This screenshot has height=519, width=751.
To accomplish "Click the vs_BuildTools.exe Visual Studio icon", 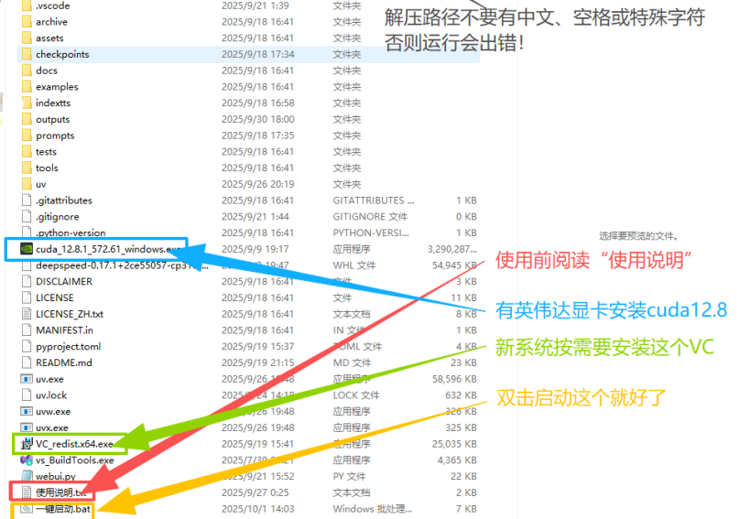I will click(26, 460).
